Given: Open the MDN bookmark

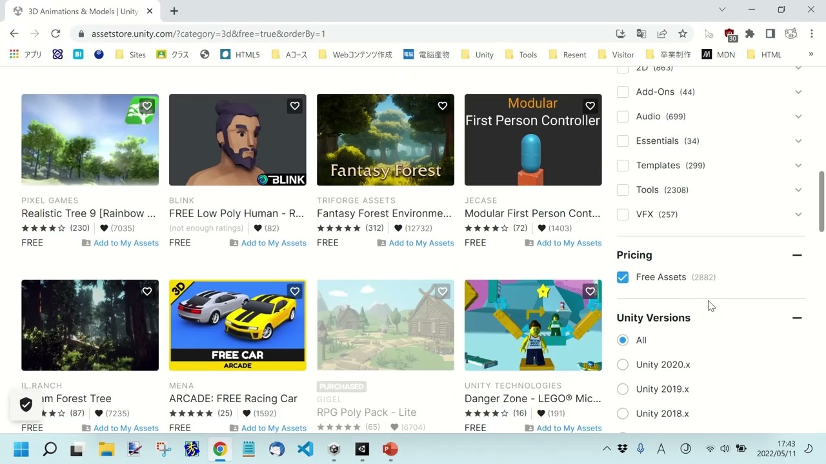Looking at the screenshot, I should (x=718, y=55).
